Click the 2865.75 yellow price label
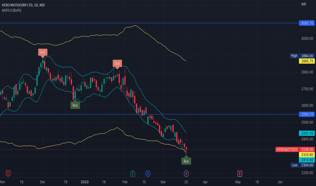Image resolution: width=316 pixels, height=186 pixels. [x=307, y=61]
